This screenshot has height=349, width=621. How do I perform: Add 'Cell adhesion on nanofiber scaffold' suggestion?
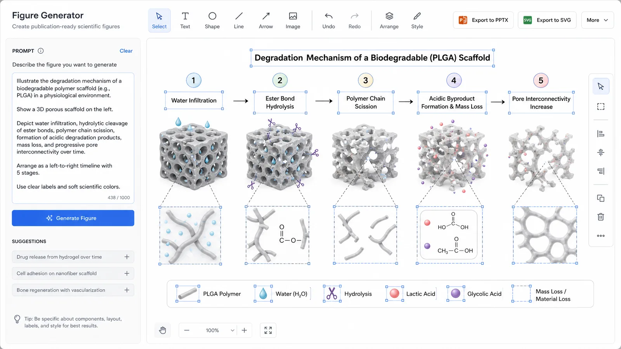coord(127,273)
